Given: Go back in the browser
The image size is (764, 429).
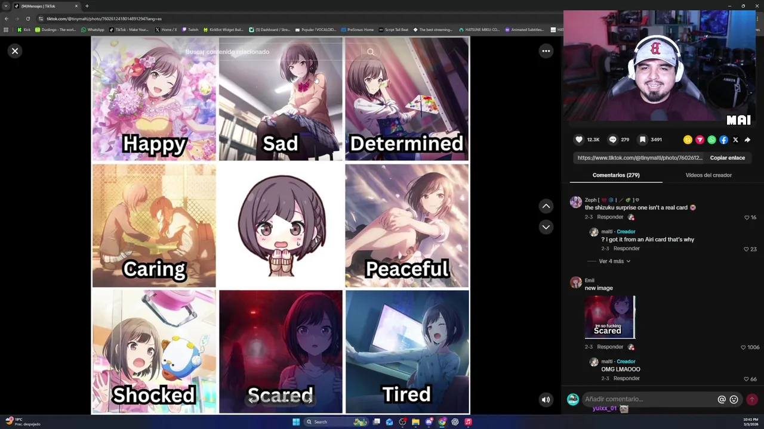Looking at the screenshot, I should (x=7, y=18).
